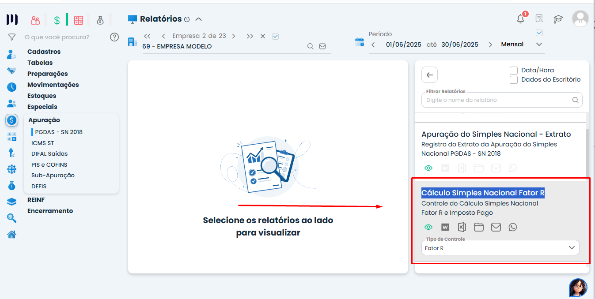Open the Encerramento menu
The image size is (595, 299).
50,211
